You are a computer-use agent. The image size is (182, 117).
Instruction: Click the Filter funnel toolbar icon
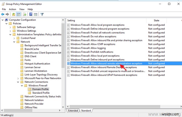42,14
